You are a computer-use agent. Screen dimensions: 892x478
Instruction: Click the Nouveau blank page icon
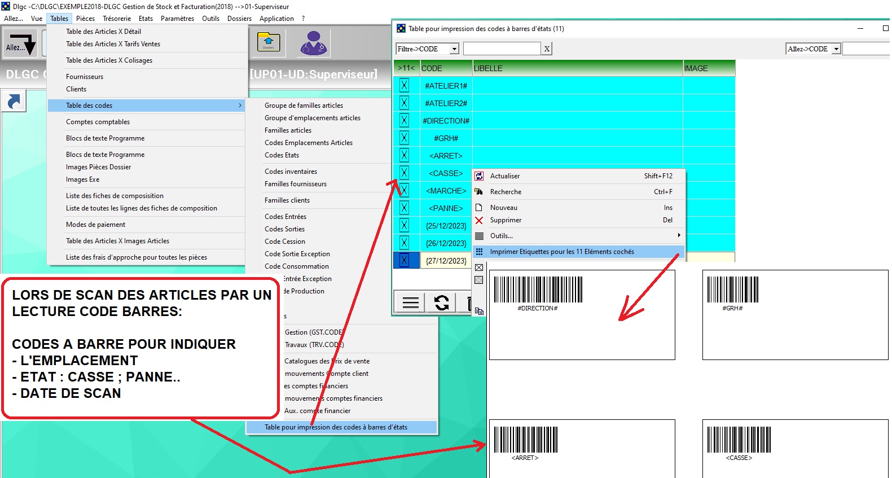[479, 208]
